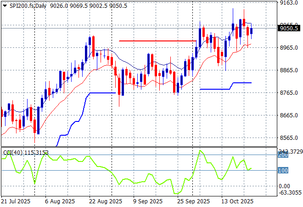This screenshot has width=303, height=207.
Task: Click the -63.3055 CCI scale value
Action: click(290, 193)
